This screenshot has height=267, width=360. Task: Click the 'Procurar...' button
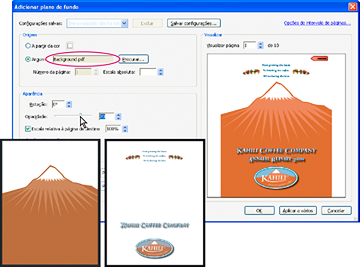tap(133, 59)
